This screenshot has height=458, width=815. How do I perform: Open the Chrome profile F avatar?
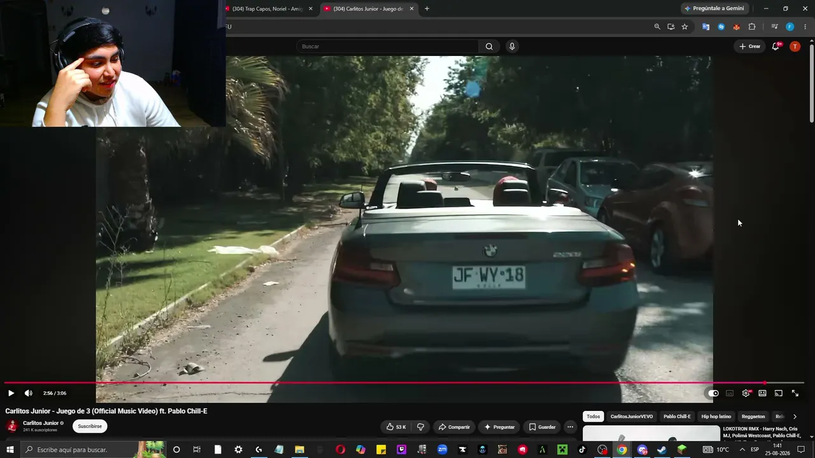[790, 27]
